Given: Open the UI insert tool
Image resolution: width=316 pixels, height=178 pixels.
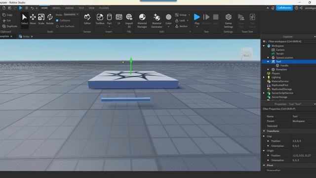Looking at the screenshot, I should click(119, 19).
